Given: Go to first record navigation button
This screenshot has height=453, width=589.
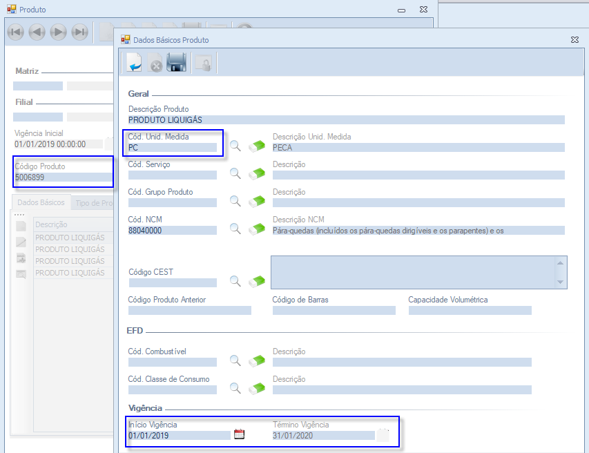Looking at the screenshot, I should [15, 31].
